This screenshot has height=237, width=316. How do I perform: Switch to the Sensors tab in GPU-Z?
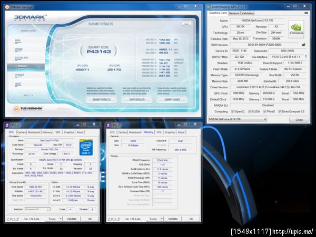pos(234,13)
